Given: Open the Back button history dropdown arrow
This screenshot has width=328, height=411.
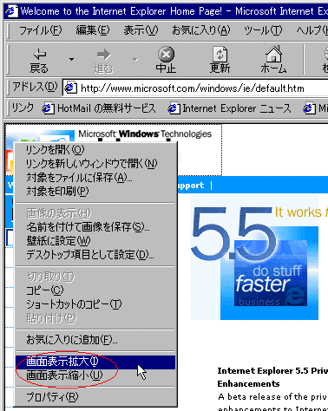Looking at the screenshot, I should 71,60.
